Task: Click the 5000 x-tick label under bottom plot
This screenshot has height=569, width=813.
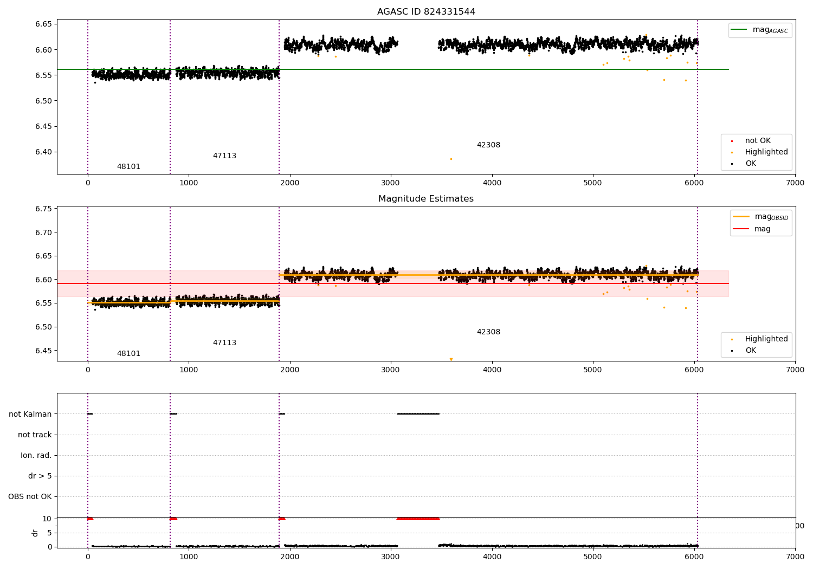Action: [x=593, y=557]
